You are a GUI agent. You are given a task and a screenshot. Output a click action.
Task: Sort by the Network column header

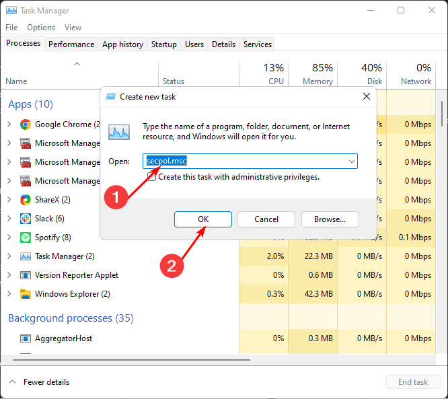pos(411,74)
